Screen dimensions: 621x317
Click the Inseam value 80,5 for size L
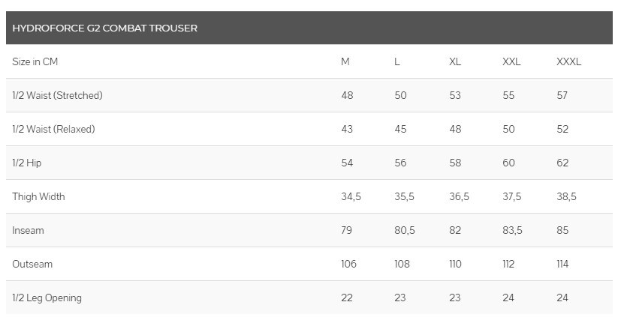pyautogui.click(x=405, y=230)
